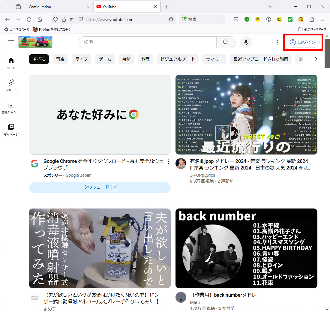Image resolution: width=330 pixels, height=312 pixels.
Task: Click the green square checkmark extension icon
Action: tap(290, 19)
